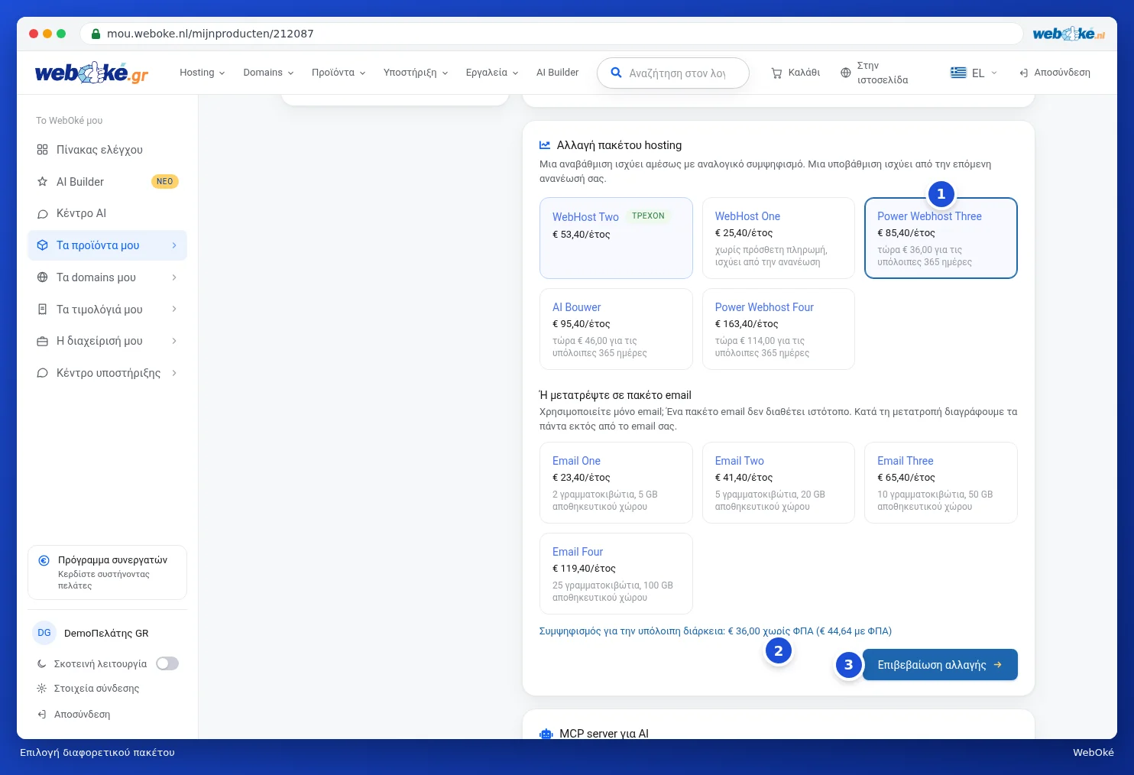The height and width of the screenshot is (775, 1134).
Task: Open the shopping cart icon Καλάθι
Action: tap(776, 73)
